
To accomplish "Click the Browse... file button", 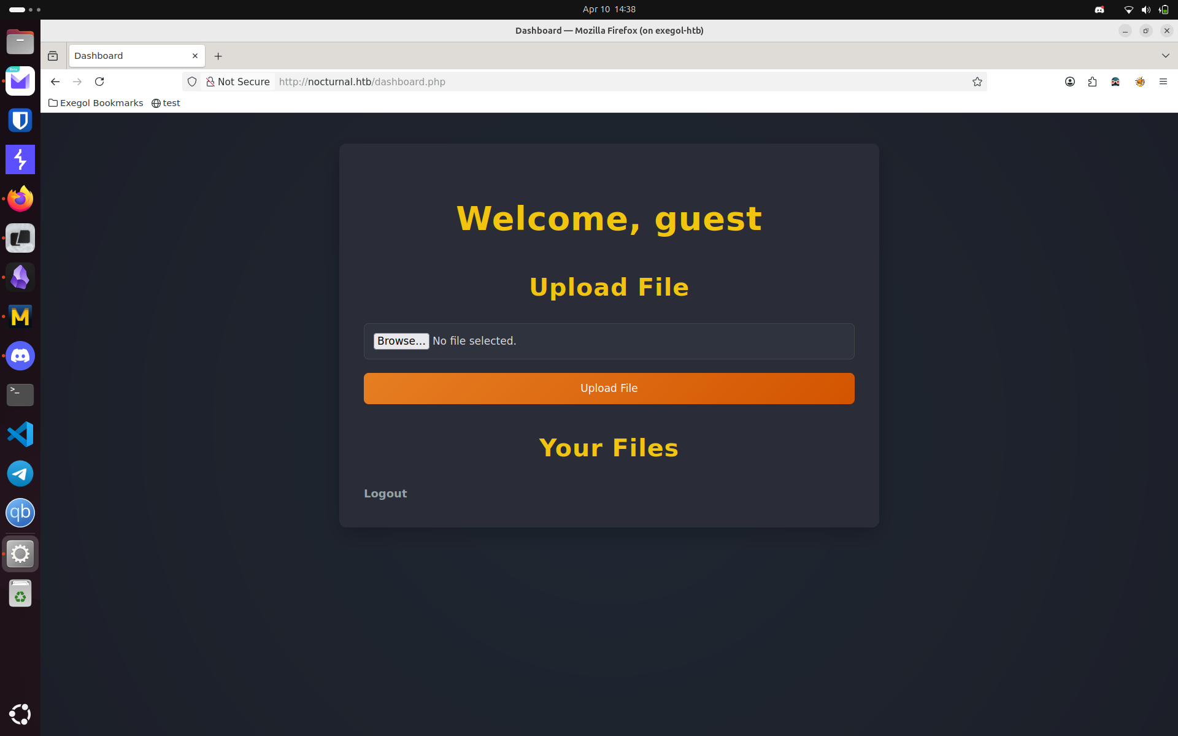I will 401,341.
